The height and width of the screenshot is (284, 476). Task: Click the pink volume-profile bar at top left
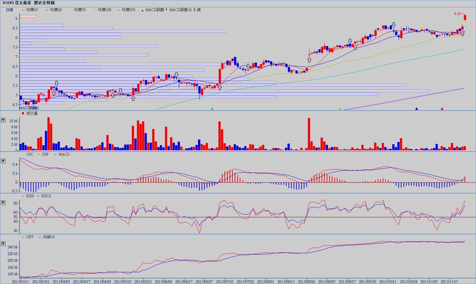pos(28,16)
